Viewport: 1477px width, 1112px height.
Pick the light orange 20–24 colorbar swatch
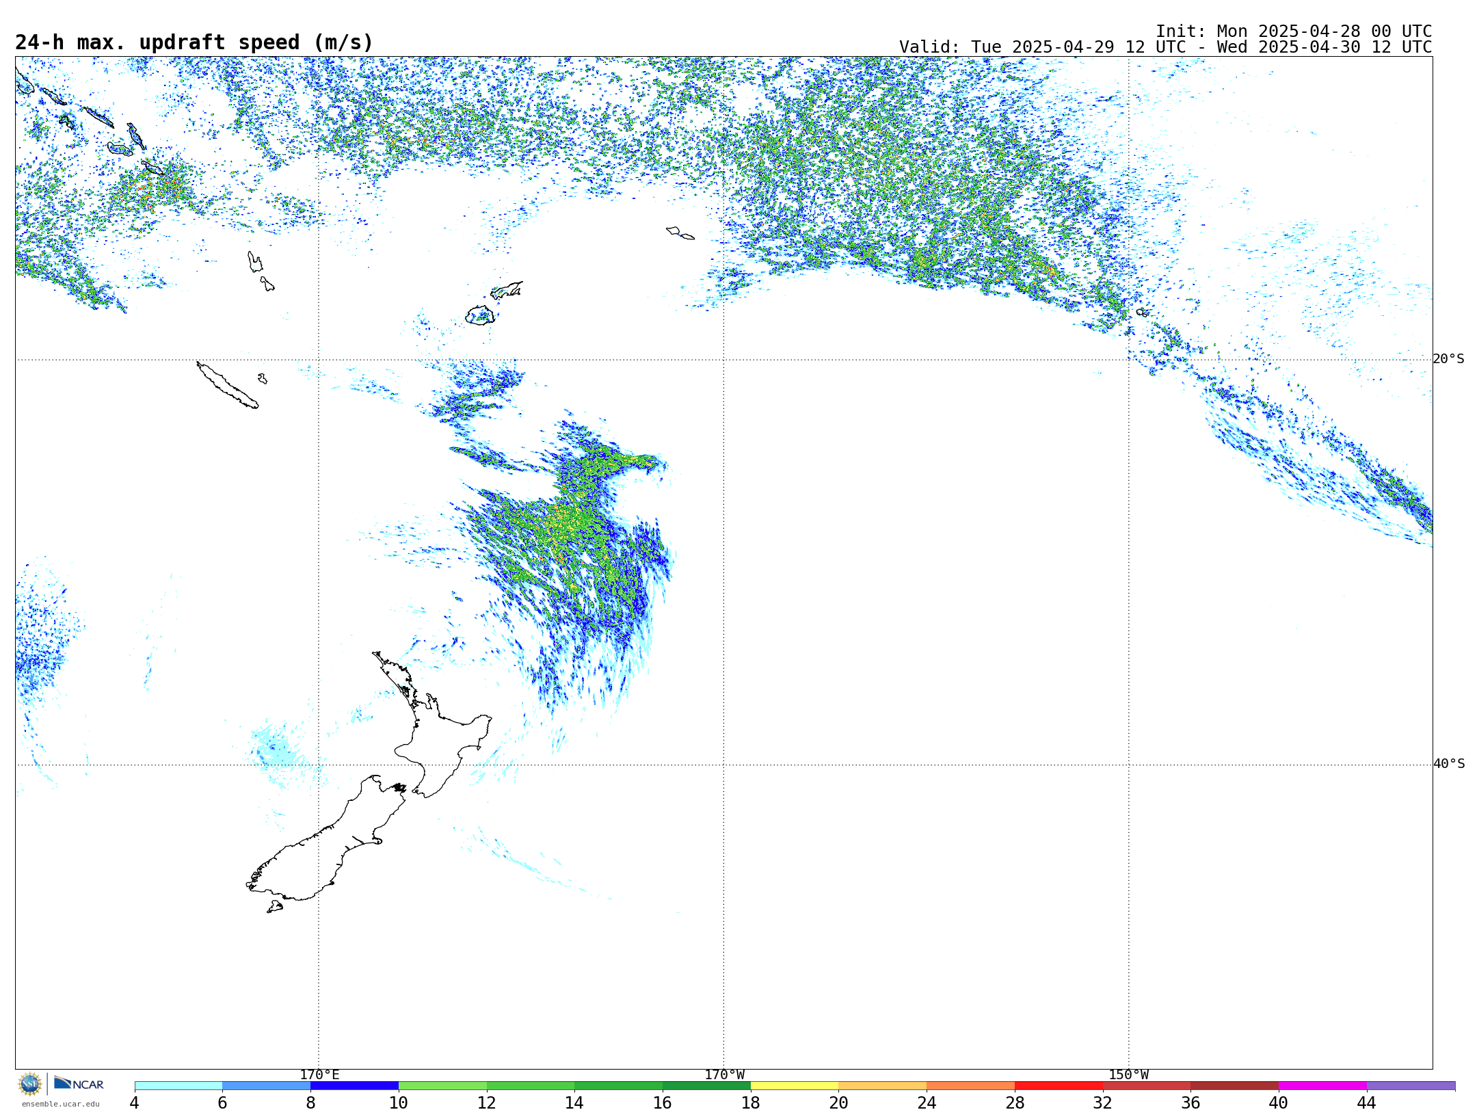point(883,1085)
